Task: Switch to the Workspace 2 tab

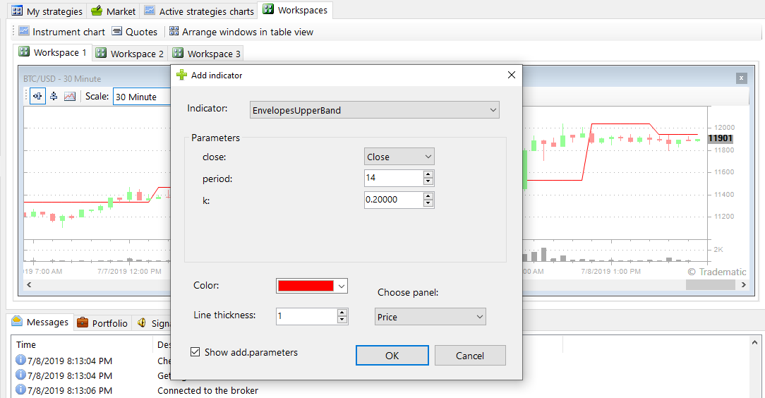Action: [x=131, y=54]
